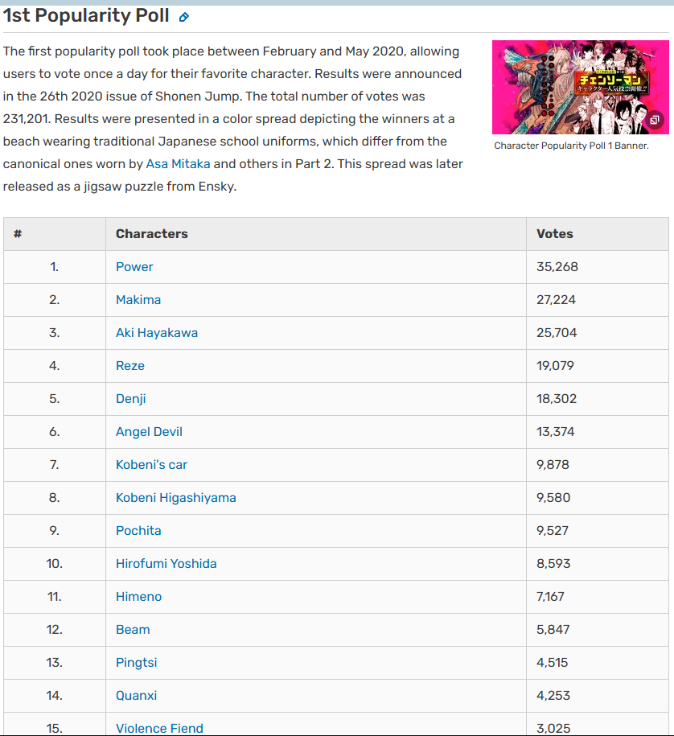Go to the Reze page
This screenshot has width=674, height=736.
[130, 366]
